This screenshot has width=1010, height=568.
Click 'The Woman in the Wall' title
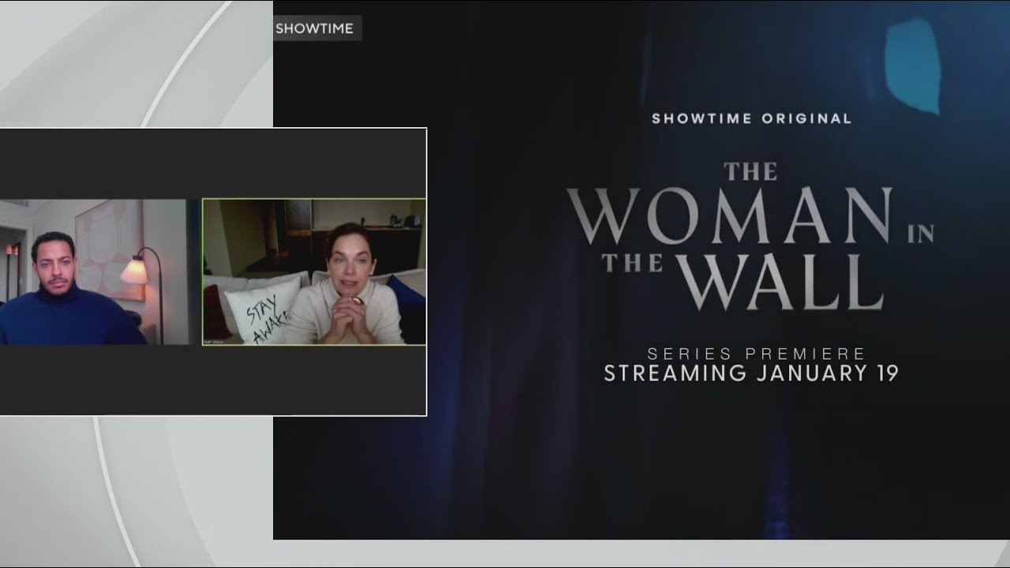750,237
